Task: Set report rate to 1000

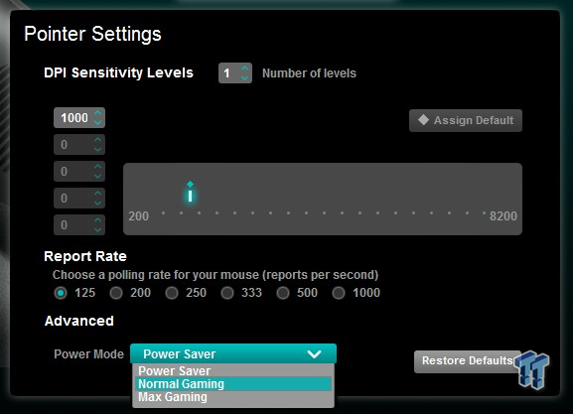Action: point(339,293)
